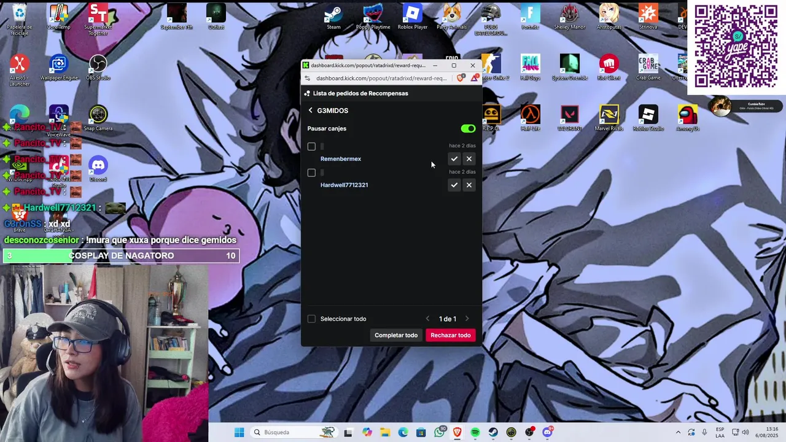Click the Completar todo button
786x442 pixels.
pos(396,335)
